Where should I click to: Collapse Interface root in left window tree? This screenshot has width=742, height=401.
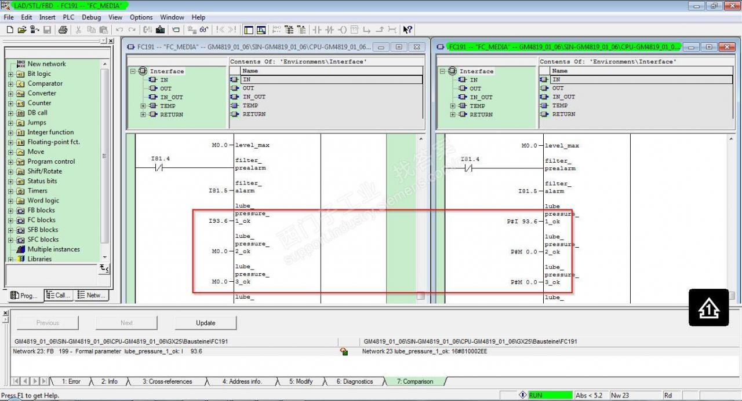click(133, 71)
